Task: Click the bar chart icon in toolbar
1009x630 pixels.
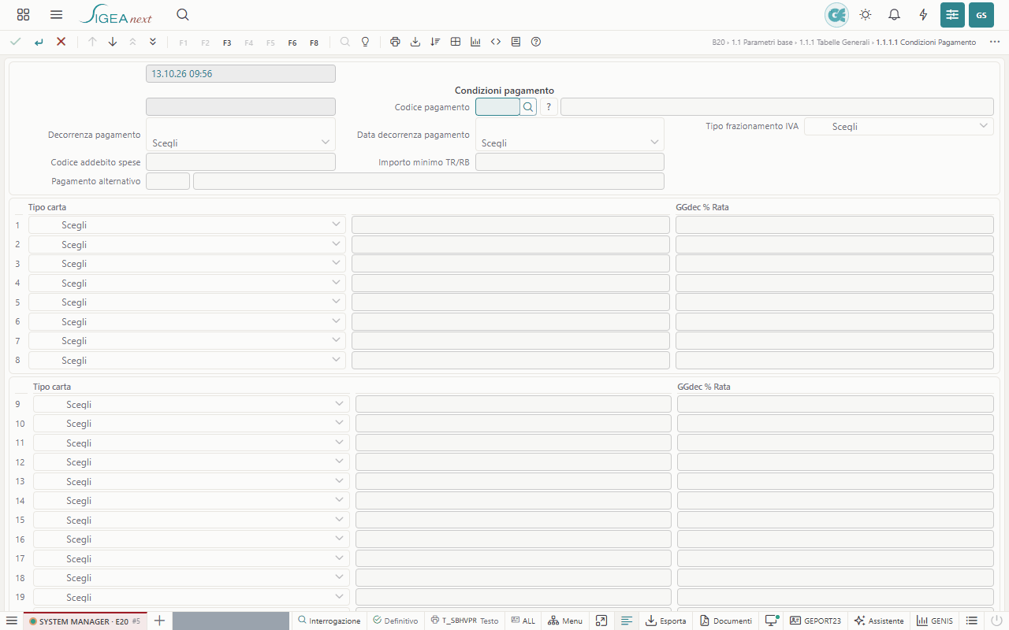Action: coord(475,42)
